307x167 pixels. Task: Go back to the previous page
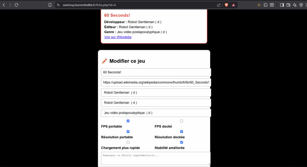tap(4, 5)
